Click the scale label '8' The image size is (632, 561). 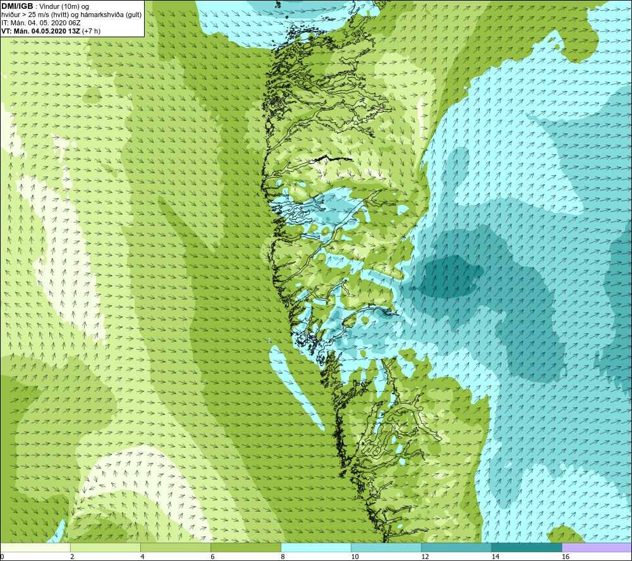pos(283,557)
